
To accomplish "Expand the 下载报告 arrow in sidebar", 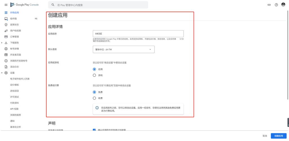I will click(2, 43).
